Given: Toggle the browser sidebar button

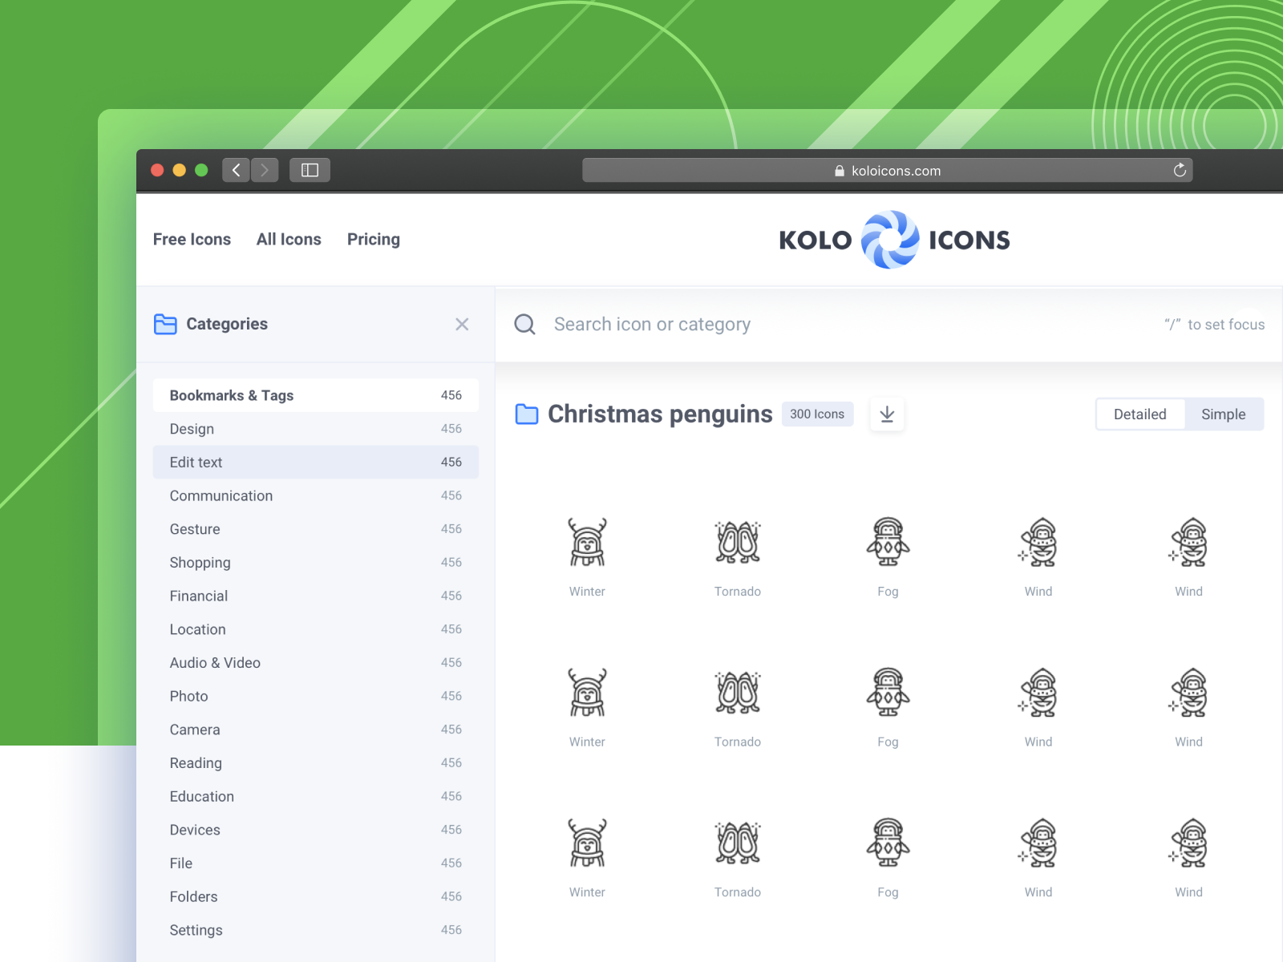Looking at the screenshot, I should 310,170.
